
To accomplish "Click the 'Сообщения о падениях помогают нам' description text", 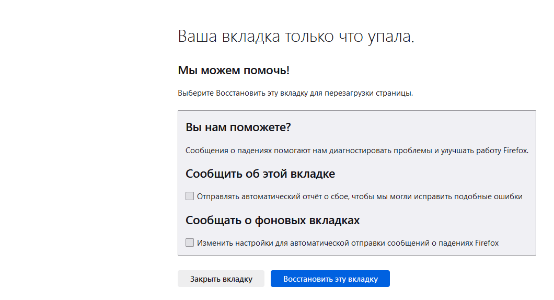I will 357,151.
